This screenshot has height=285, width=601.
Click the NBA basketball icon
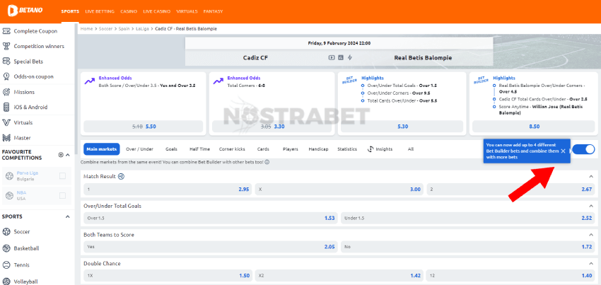coord(10,196)
